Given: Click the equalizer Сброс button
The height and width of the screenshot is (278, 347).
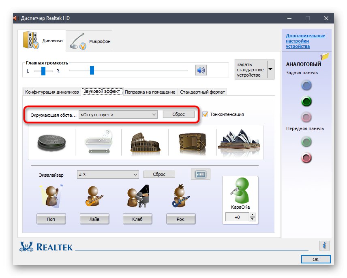Looking at the screenshot, I should (x=159, y=174).
